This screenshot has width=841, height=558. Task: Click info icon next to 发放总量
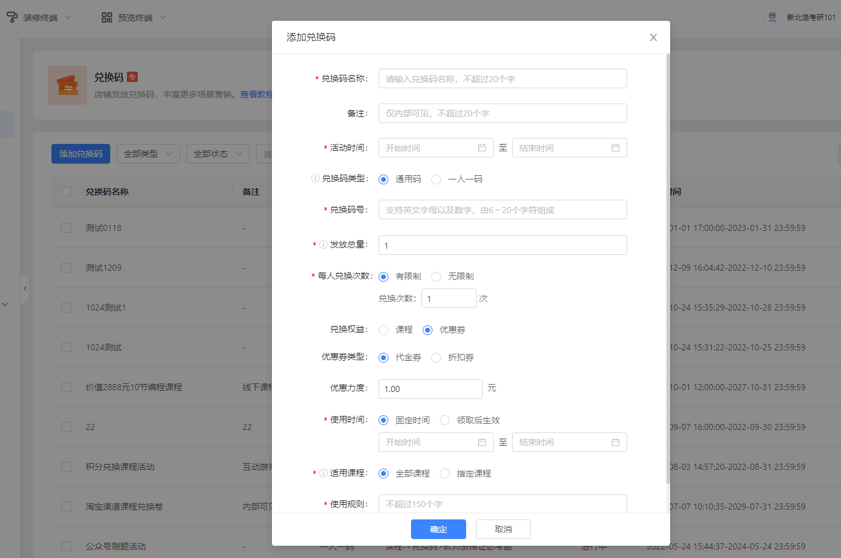(323, 244)
